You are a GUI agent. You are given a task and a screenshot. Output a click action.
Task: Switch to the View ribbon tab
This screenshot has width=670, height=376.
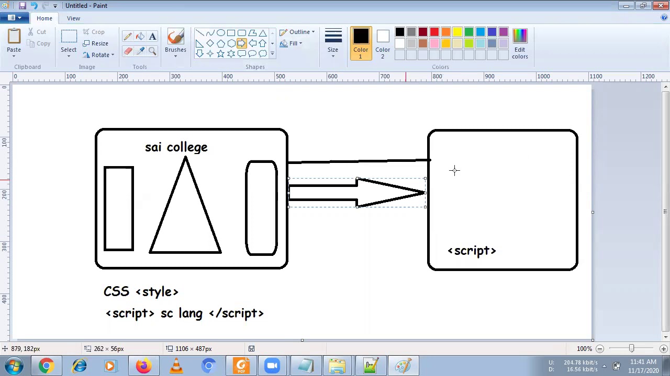tap(73, 18)
